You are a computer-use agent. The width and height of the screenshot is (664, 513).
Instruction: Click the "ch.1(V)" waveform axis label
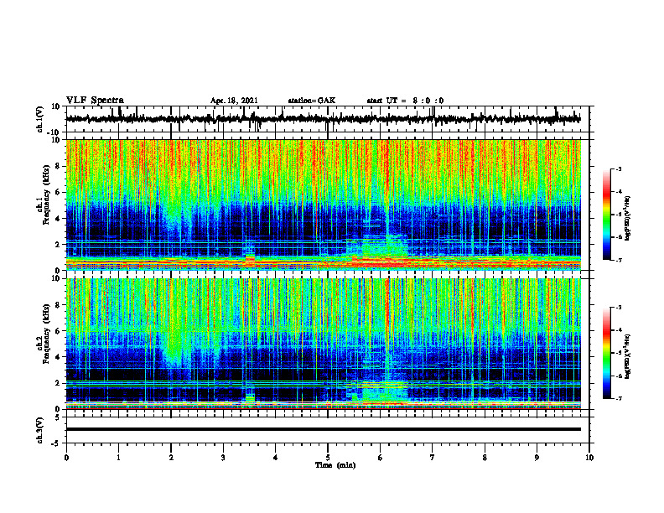click(40, 120)
